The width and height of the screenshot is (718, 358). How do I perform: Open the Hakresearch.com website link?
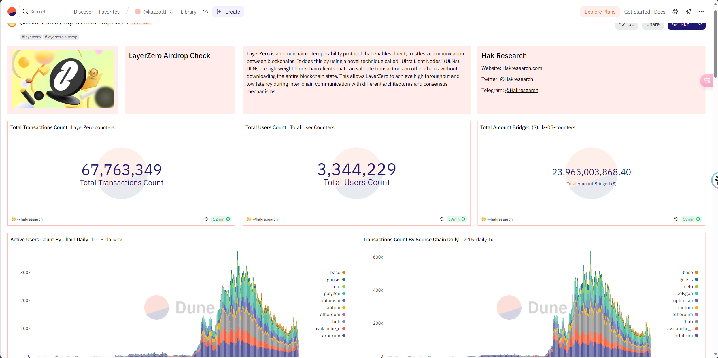point(522,68)
